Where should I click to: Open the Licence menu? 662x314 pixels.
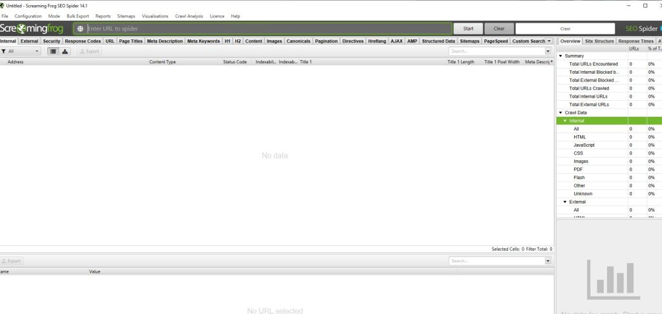[x=217, y=16]
